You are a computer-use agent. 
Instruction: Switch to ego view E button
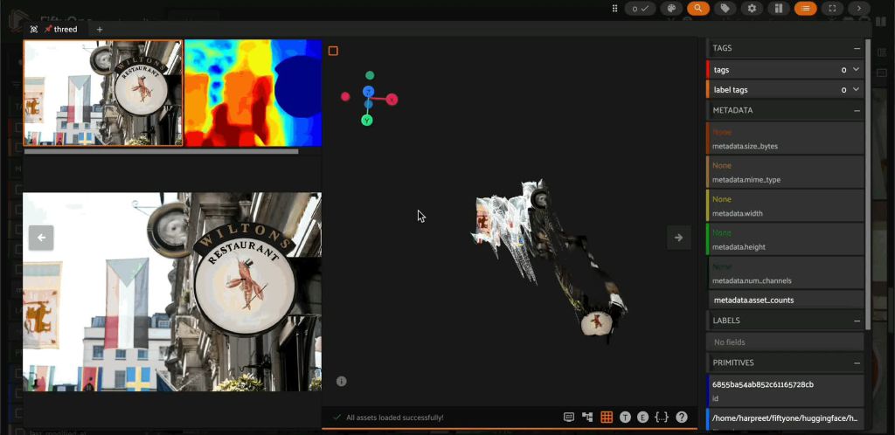[642, 418]
